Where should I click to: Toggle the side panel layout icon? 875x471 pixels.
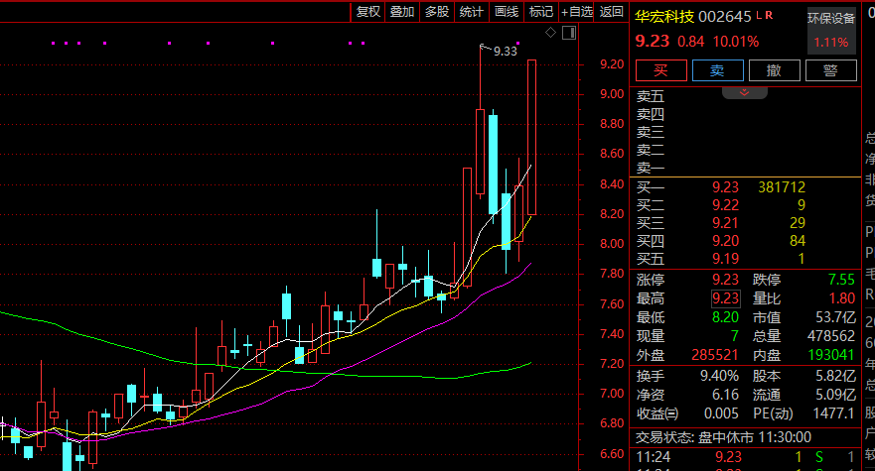pyautogui.click(x=568, y=33)
